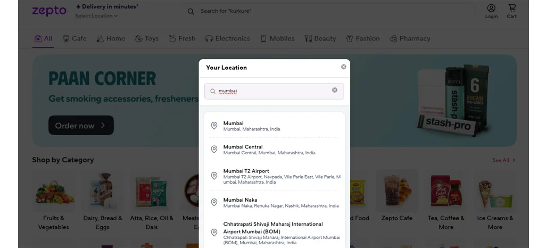Select the All category tab
This screenshot has width=546, height=248.
tap(43, 39)
